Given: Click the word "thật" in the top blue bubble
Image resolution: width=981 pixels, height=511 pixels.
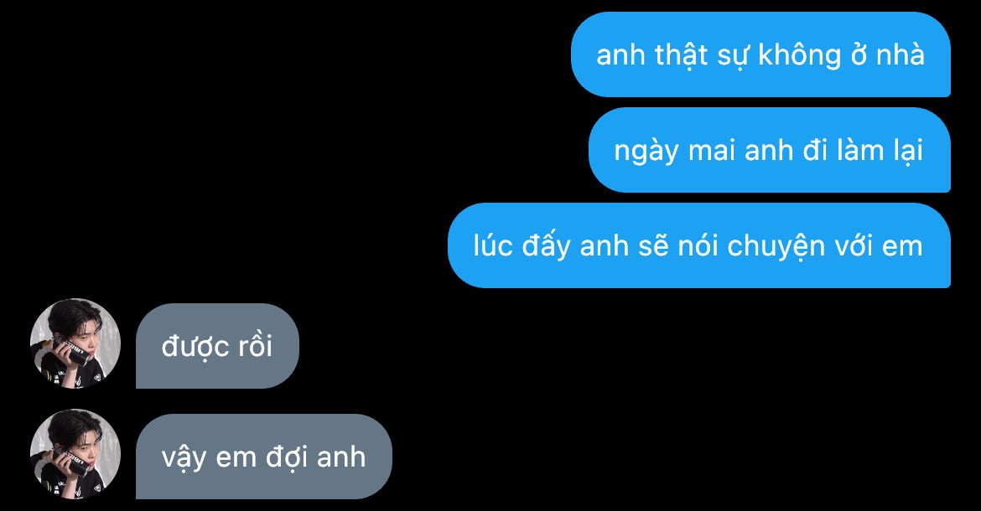Looking at the screenshot, I should click(x=682, y=55).
